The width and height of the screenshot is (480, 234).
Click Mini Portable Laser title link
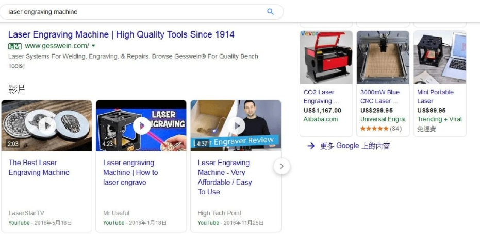(x=435, y=97)
